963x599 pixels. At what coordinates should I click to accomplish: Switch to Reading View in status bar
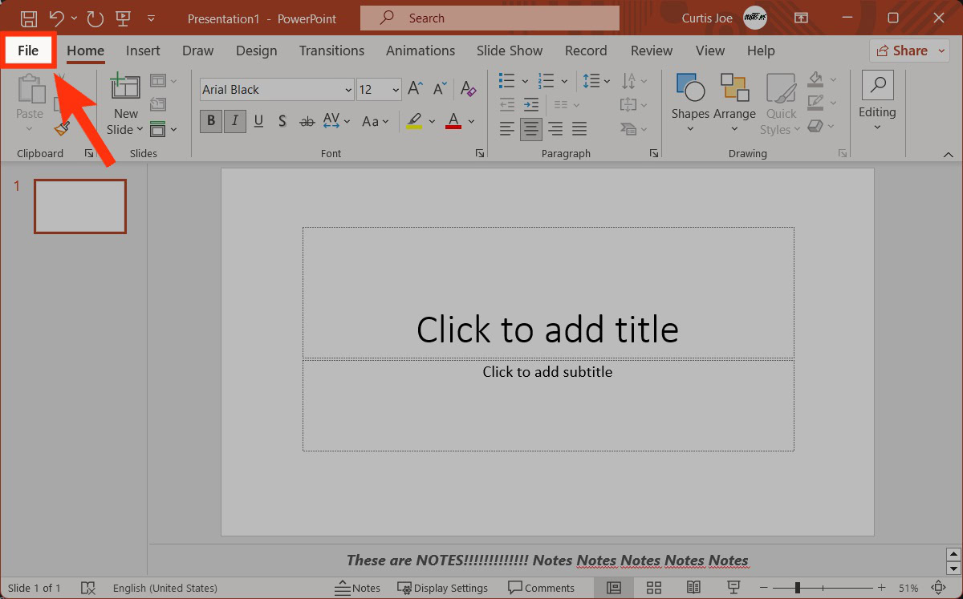click(693, 588)
